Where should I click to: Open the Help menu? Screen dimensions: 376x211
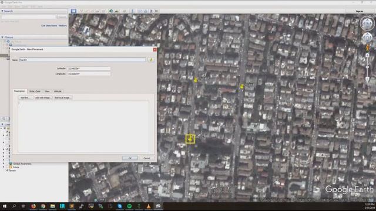[40, 6]
